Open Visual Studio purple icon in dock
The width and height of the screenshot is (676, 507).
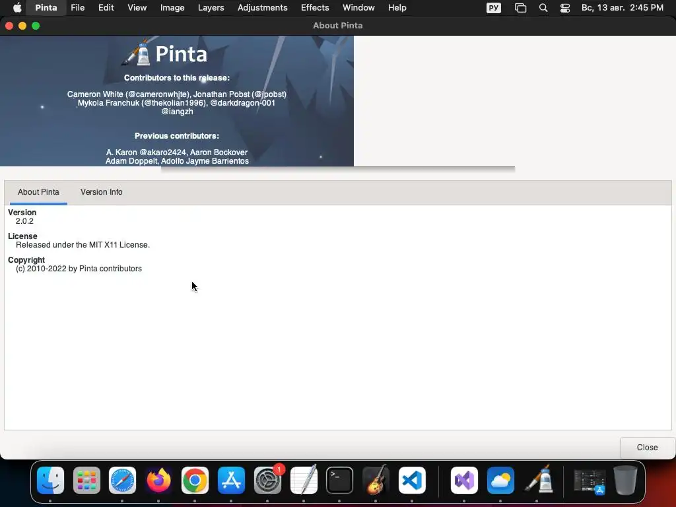(x=464, y=480)
